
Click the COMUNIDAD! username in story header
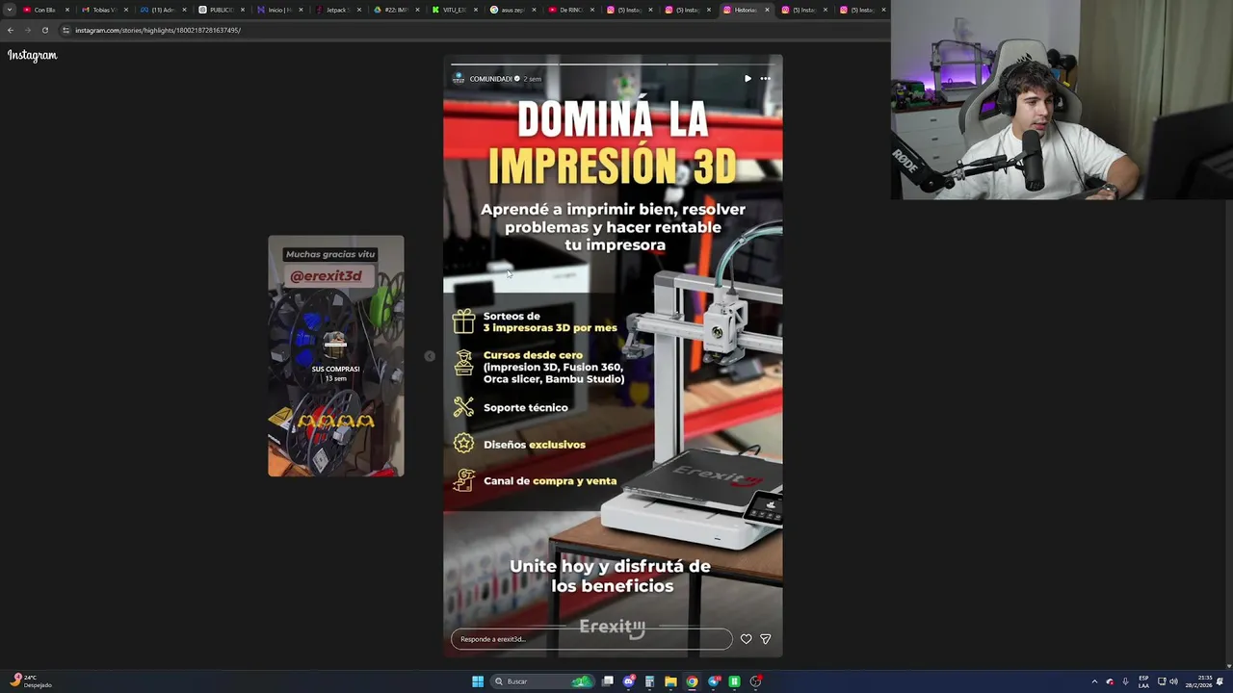[x=491, y=79]
